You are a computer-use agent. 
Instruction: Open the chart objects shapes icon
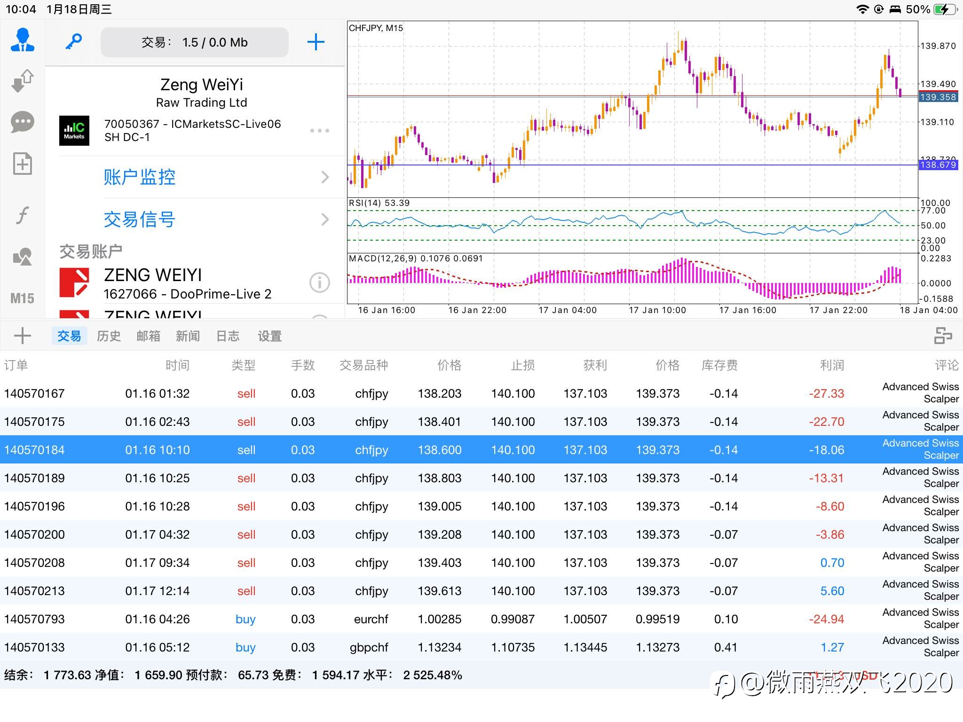click(x=22, y=257)
